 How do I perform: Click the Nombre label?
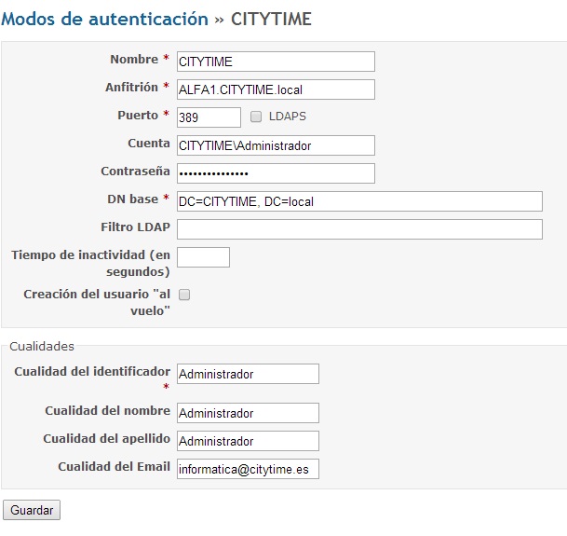[x=134, y=59]
